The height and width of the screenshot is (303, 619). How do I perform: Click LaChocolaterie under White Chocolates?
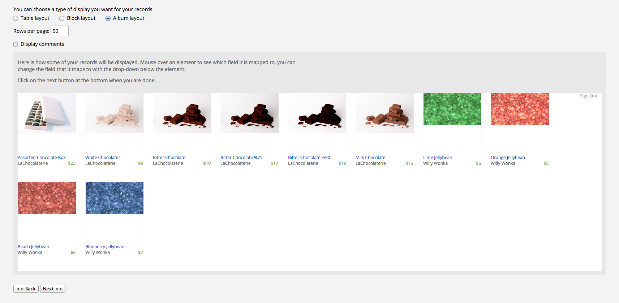[100, 163]
